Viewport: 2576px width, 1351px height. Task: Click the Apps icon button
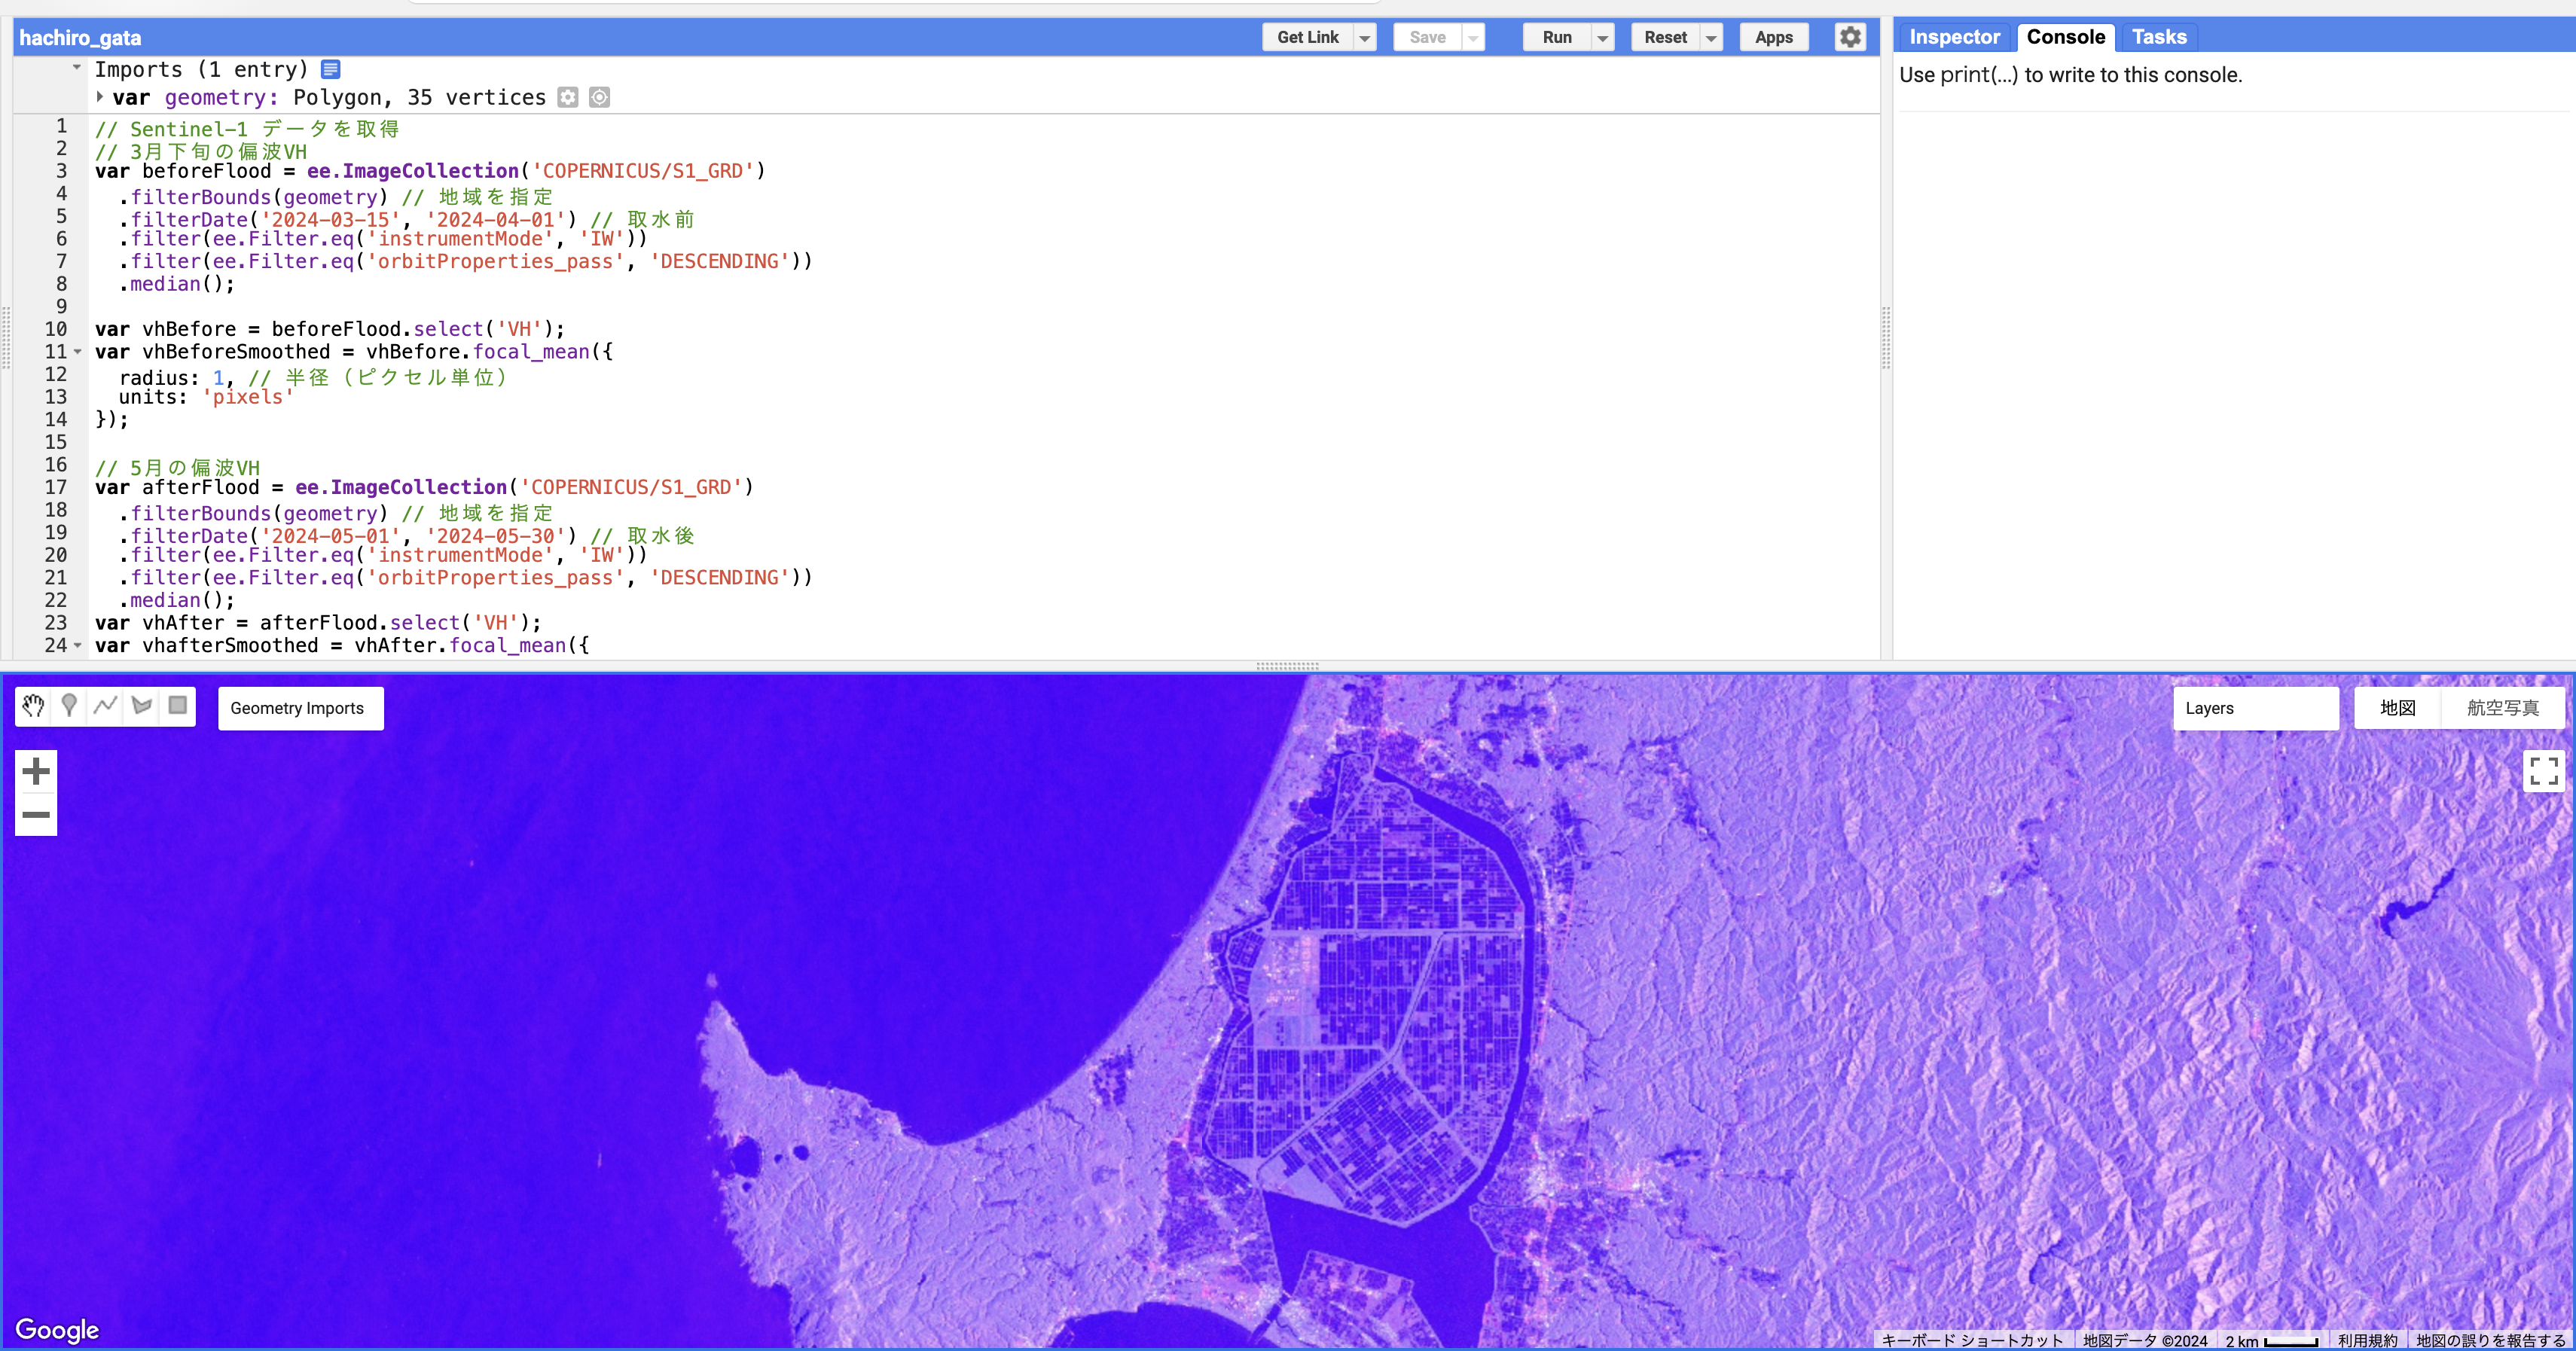[x=1775, y=38]
